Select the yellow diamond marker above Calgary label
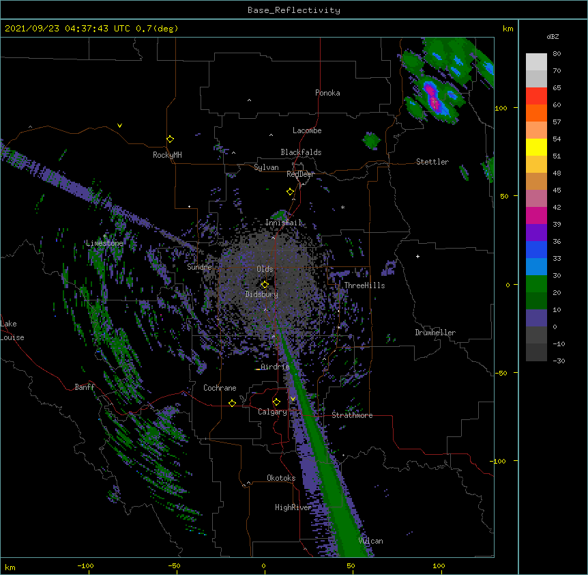 pyautogui.click(x=276, y=402)
